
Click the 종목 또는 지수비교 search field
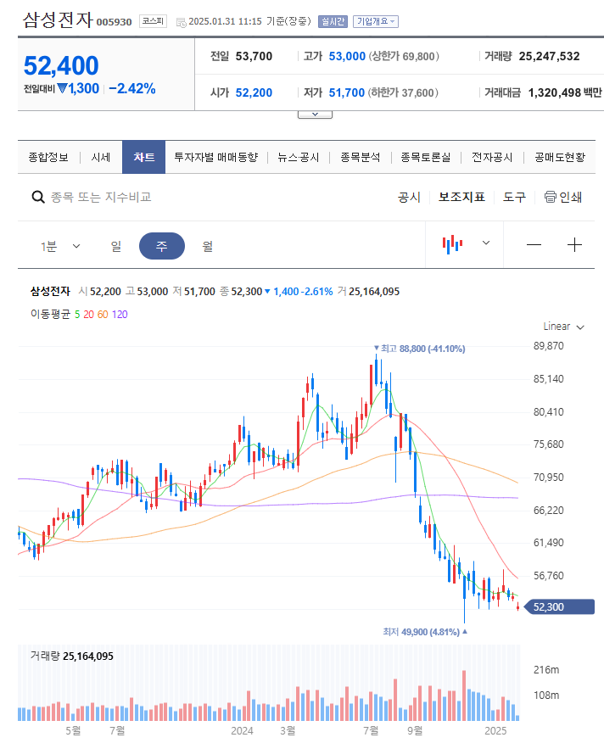point(101,197)
